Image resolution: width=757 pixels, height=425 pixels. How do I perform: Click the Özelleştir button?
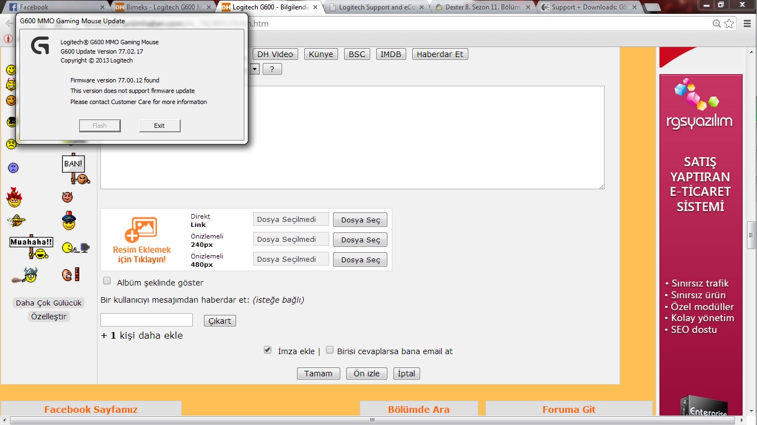point(49,317)
